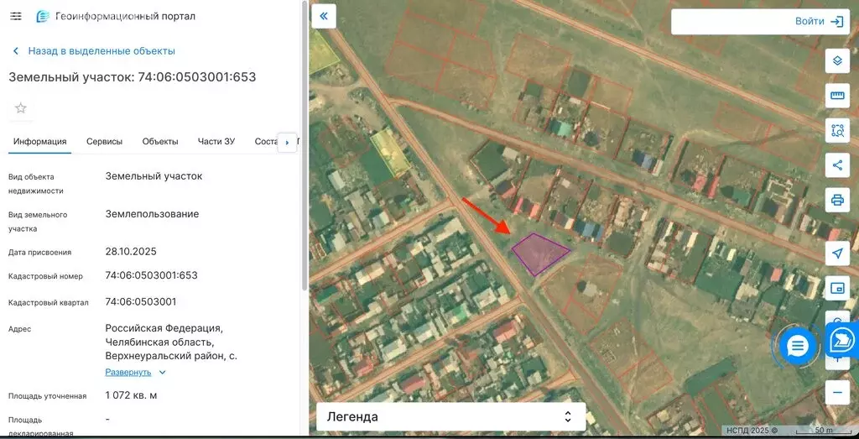Collapse the side panel with the double chevron
Image resolution: width=859 pixels, height=439 pixels.
tap(323, 16)
